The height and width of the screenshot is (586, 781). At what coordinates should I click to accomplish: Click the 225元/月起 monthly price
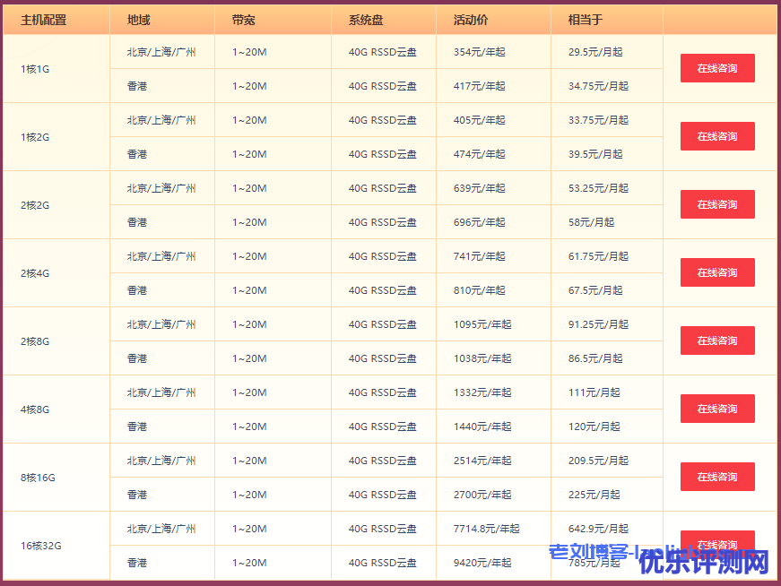[594, 495]
